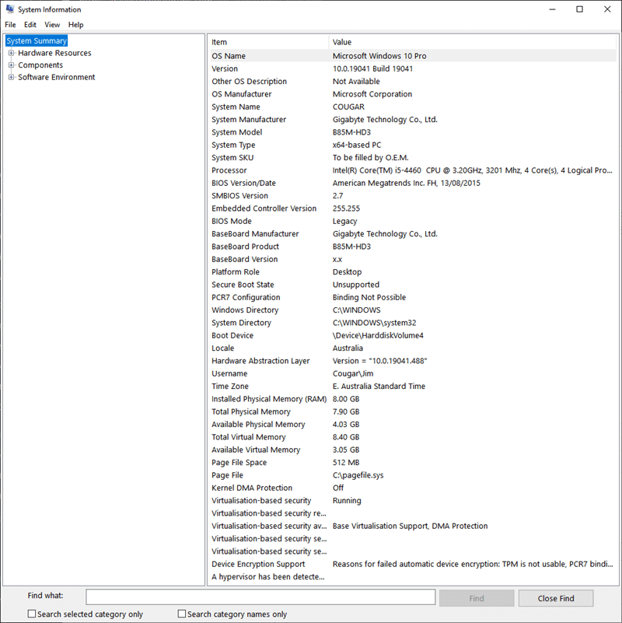This screenshot has height=623, width=622.
Task: Click the x64-based PC value
Action: pyautogui.click(x=357, y=145)
